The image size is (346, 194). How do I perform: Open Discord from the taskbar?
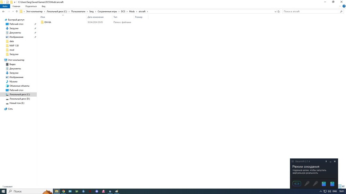pyautogui.click(x=97, y=191)
